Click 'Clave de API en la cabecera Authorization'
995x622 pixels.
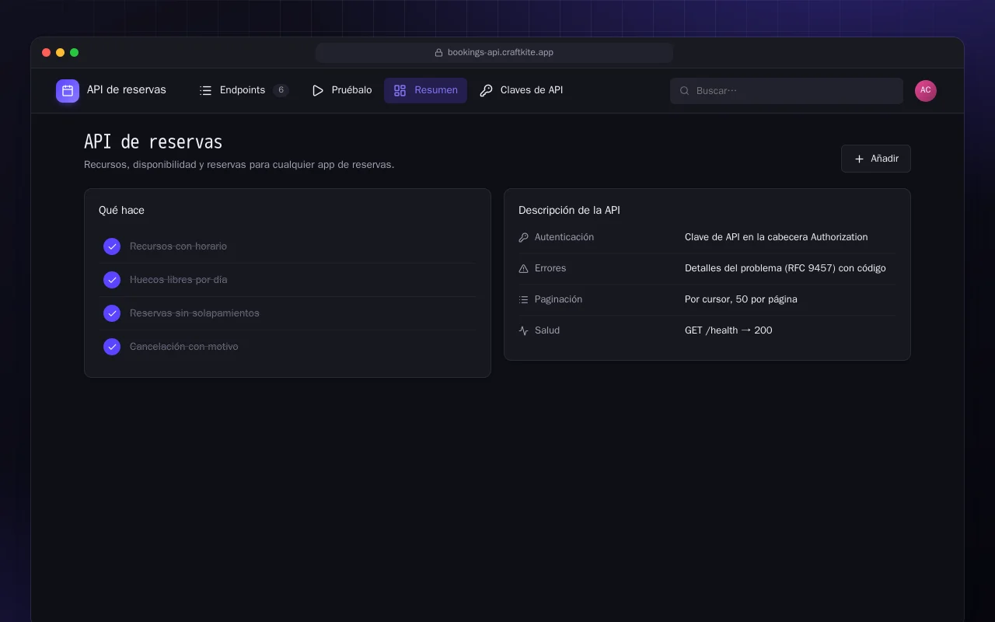coord(777,237)
